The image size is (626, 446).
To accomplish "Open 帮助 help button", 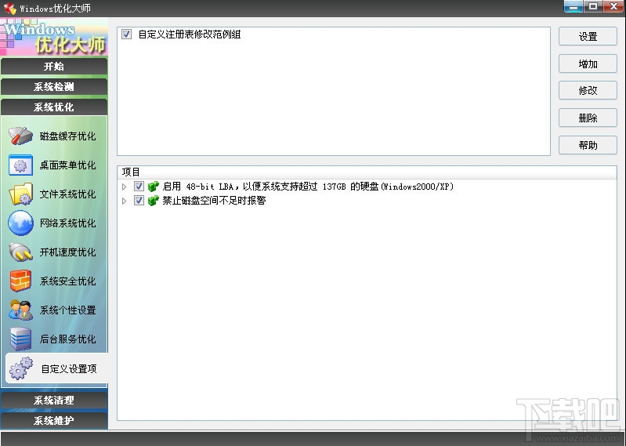I will click(x=588, y=145).
